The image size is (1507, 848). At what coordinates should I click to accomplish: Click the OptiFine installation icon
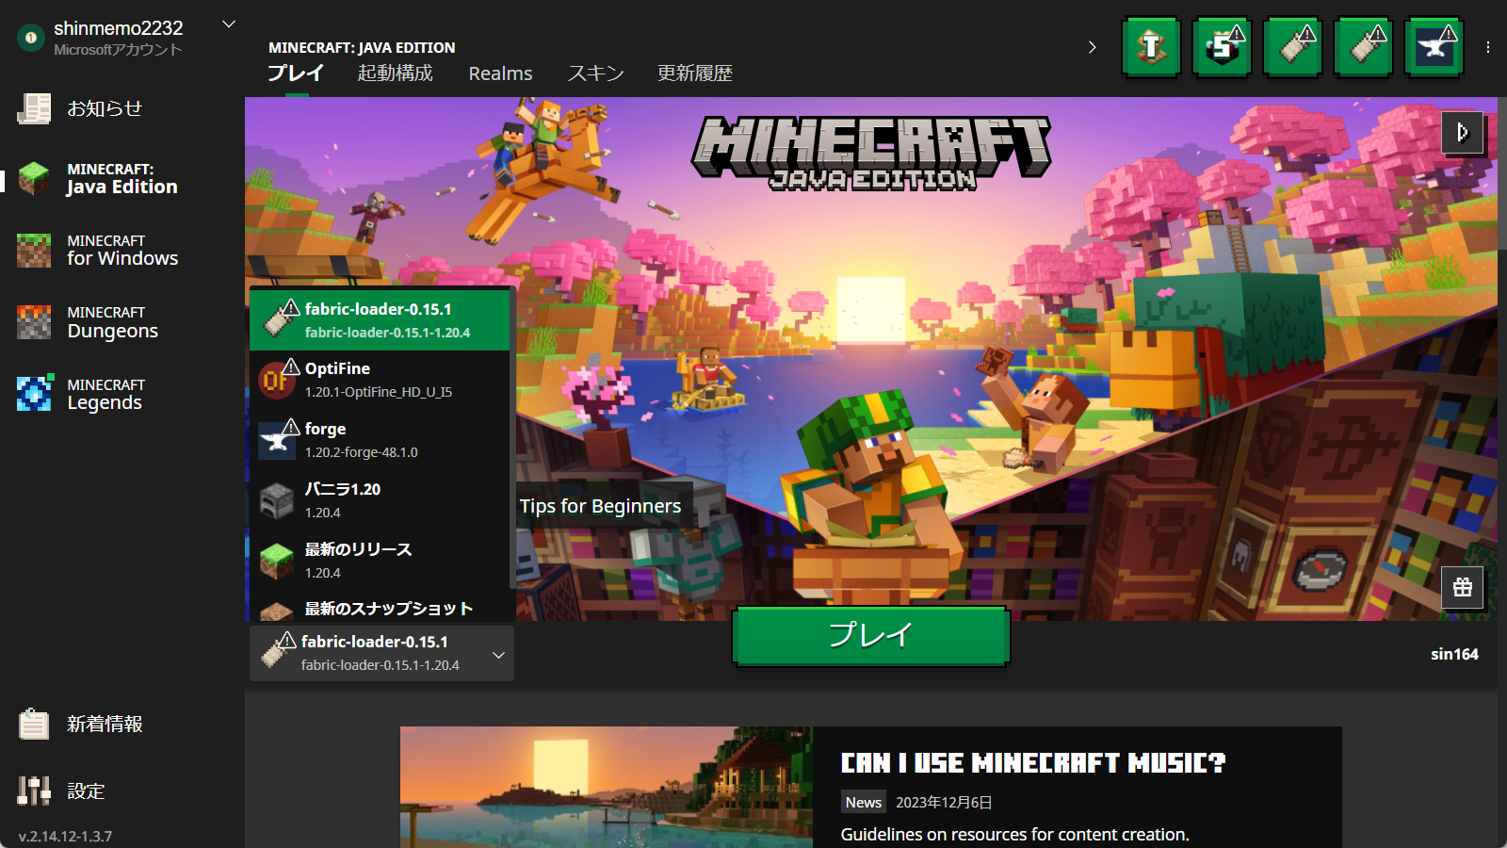coord(277,380)
